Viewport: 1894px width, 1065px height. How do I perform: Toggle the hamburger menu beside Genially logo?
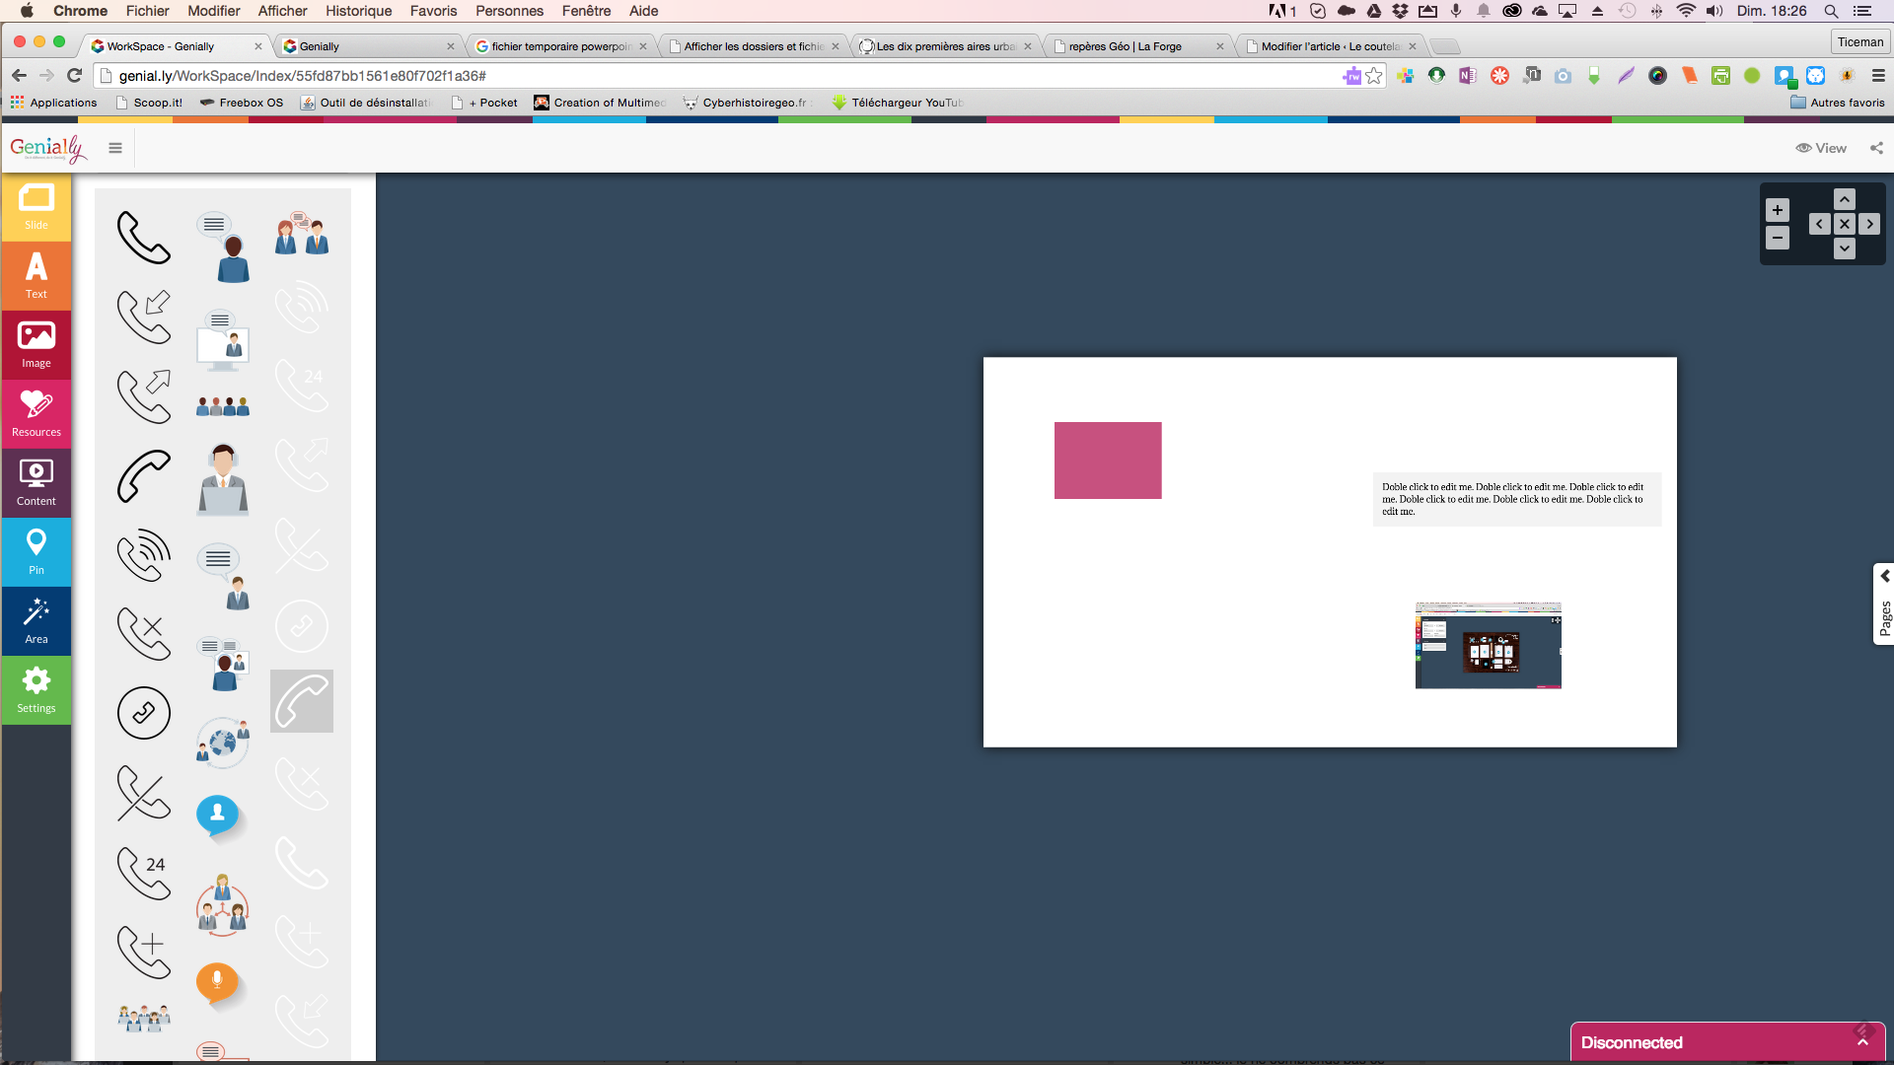(115, 148)
